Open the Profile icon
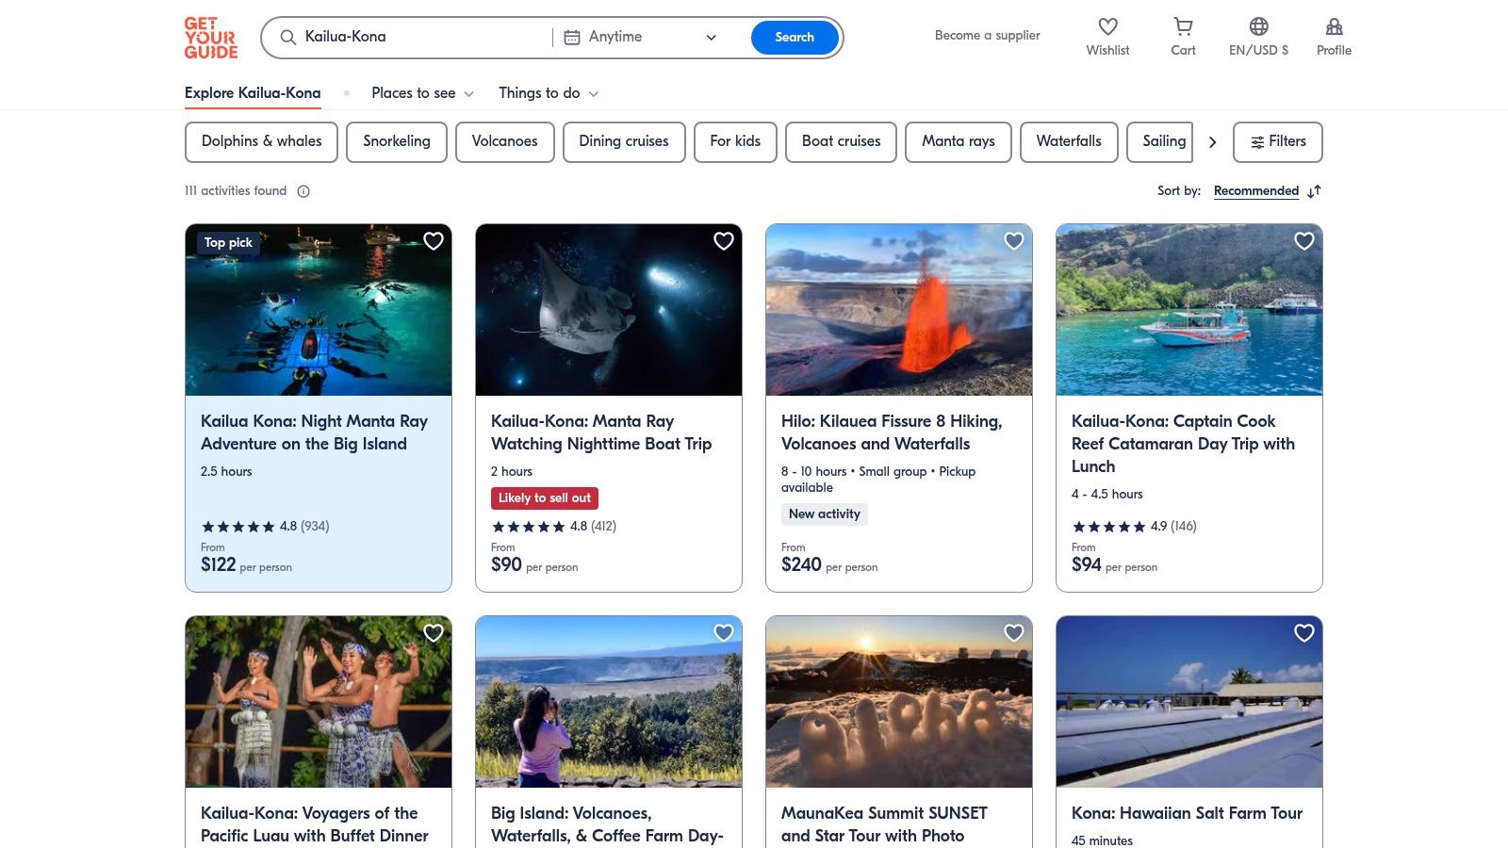This screenshot has width=1508, height=848. tap(1334, 27)
